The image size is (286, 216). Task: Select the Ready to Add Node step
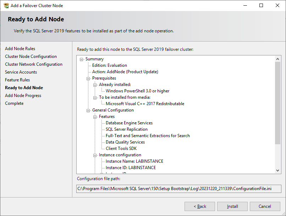pyautogui.click(x=24, y=88)
